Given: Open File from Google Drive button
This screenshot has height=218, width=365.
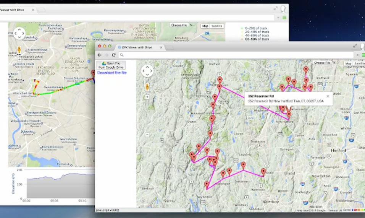Looking at the screenshot, I should coord(111,65).
